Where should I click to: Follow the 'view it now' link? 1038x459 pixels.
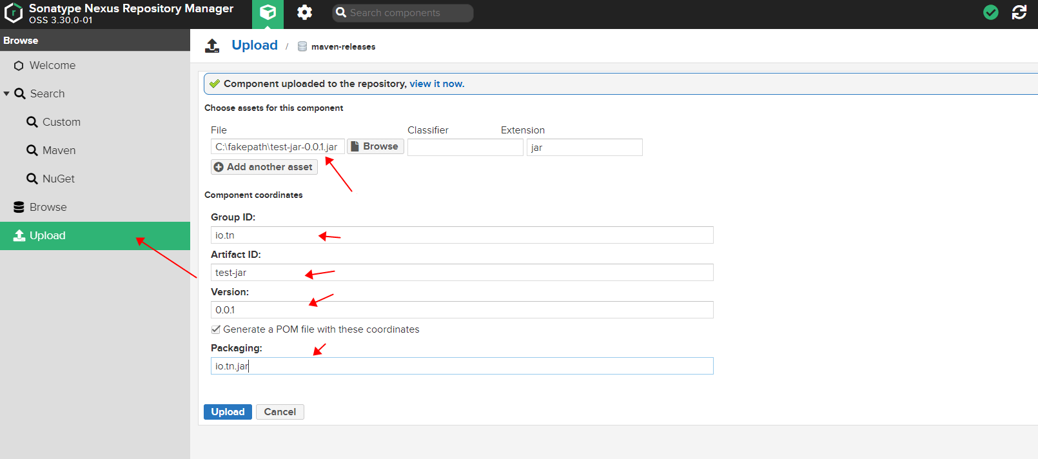coord(436,84)
